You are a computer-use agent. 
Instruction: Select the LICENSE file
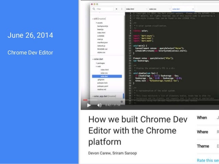coord(101,36)
